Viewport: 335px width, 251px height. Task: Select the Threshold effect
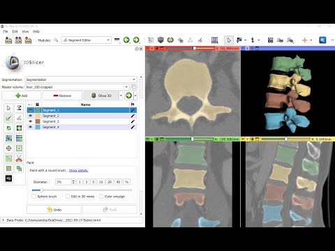tap(19, 108)
